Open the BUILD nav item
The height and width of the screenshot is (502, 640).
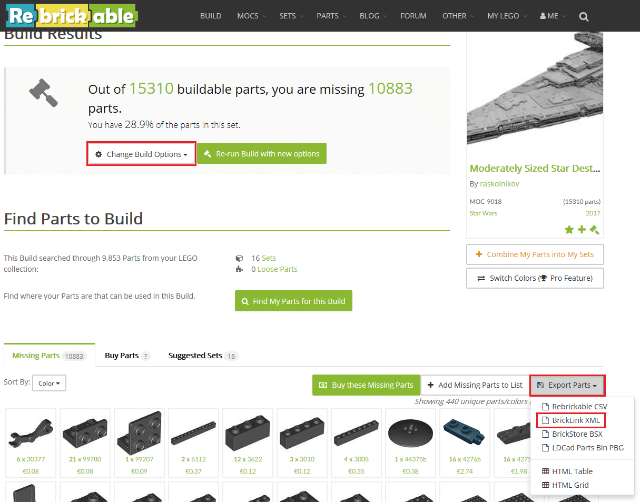[211, 16]
